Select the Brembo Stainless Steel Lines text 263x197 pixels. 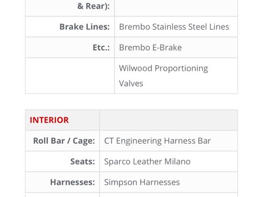tap(174, 27)
